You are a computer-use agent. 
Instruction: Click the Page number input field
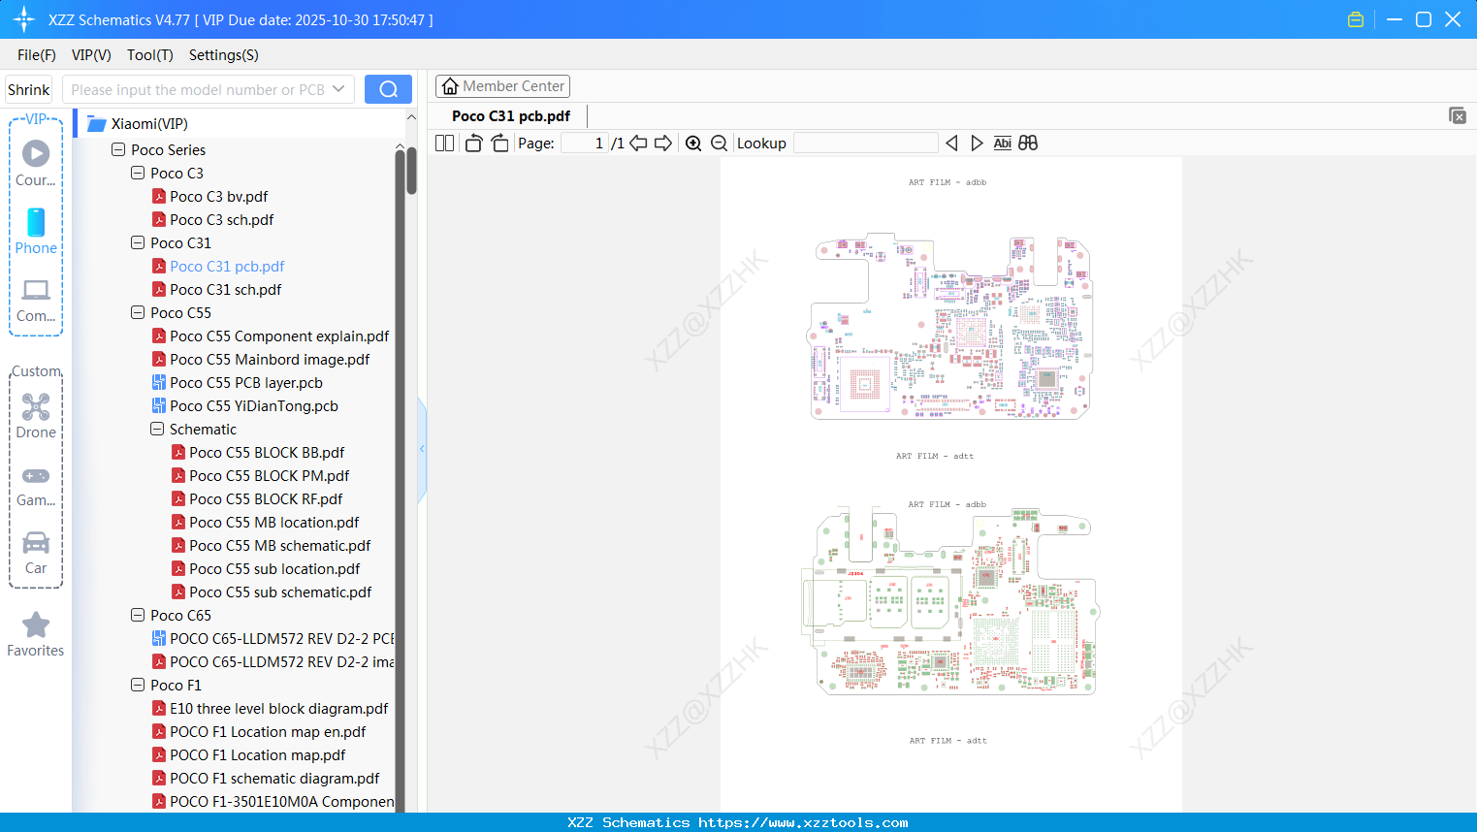click(585, 144)
